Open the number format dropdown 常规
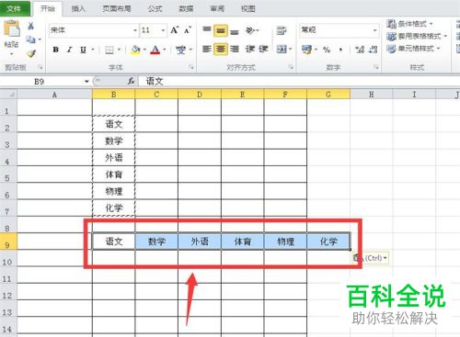 (374, 30)
